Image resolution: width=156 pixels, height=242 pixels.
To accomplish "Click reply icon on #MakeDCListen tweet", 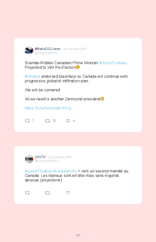I will [27, 121].
